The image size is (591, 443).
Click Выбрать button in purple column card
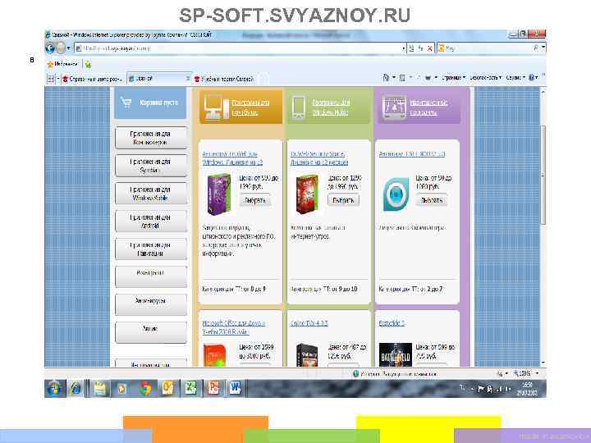point(432,200)
